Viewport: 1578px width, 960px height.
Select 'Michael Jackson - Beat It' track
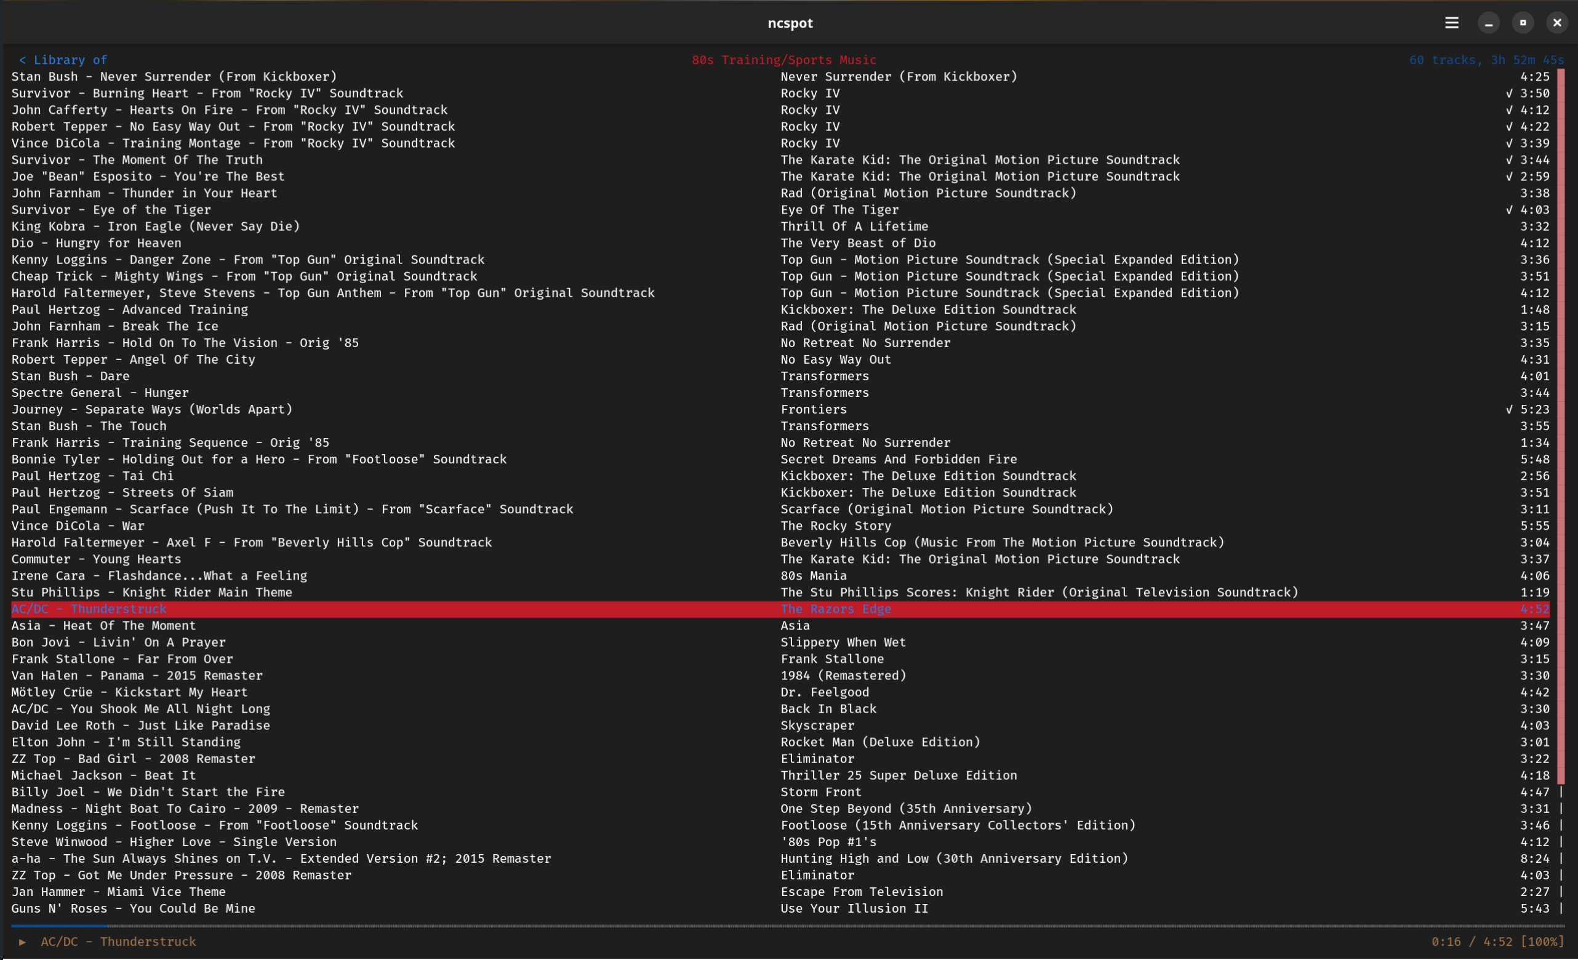tap(780, 776)
